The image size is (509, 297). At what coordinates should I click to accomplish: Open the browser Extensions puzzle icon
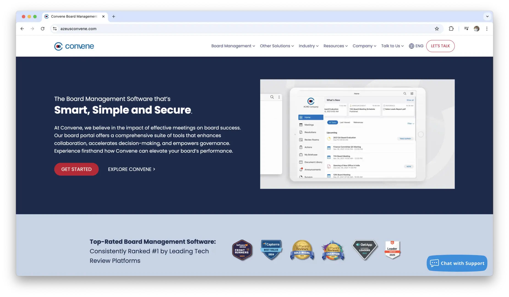click(x=451, y=29)
